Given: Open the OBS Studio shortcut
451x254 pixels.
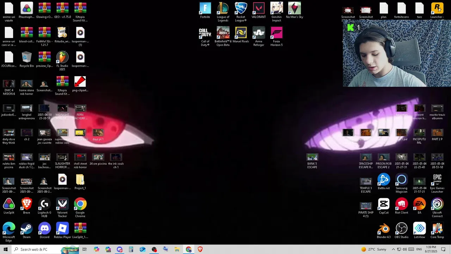Looking at the screenshot, I should coord(401,231).
